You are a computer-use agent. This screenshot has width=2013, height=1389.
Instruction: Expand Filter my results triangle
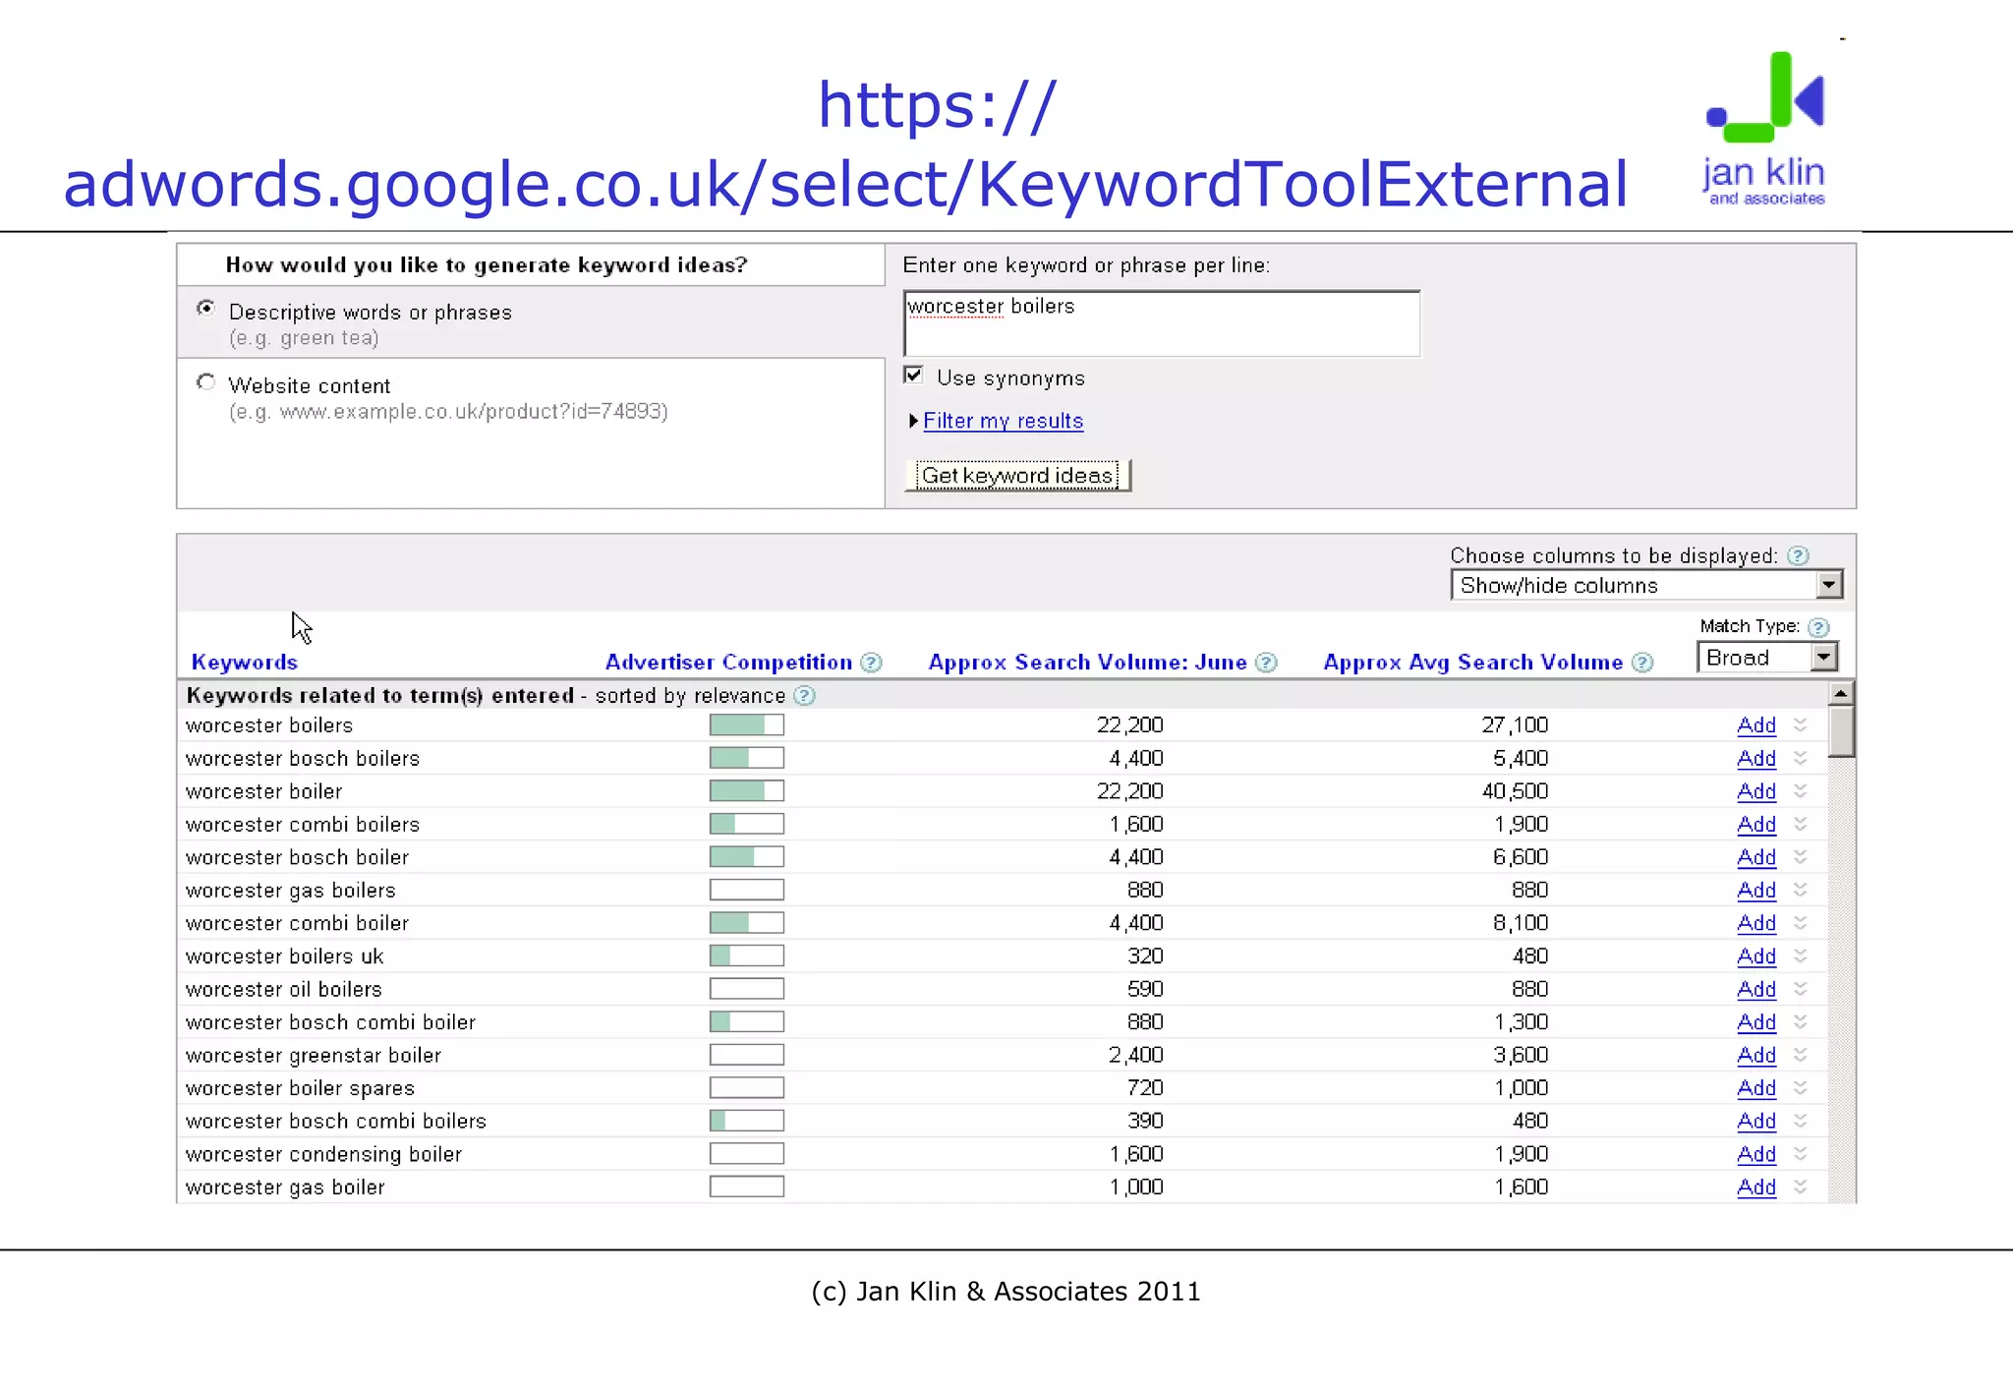913,421
